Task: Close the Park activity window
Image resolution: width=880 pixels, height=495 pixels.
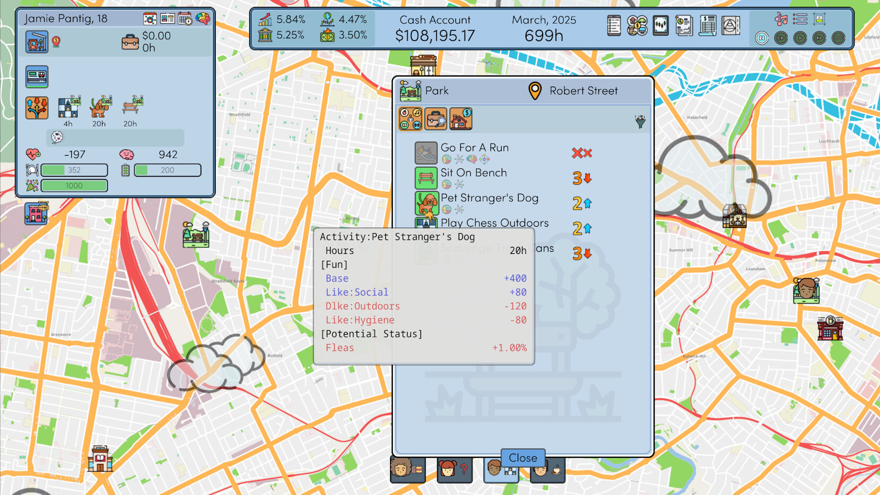Action: [523, 458]
